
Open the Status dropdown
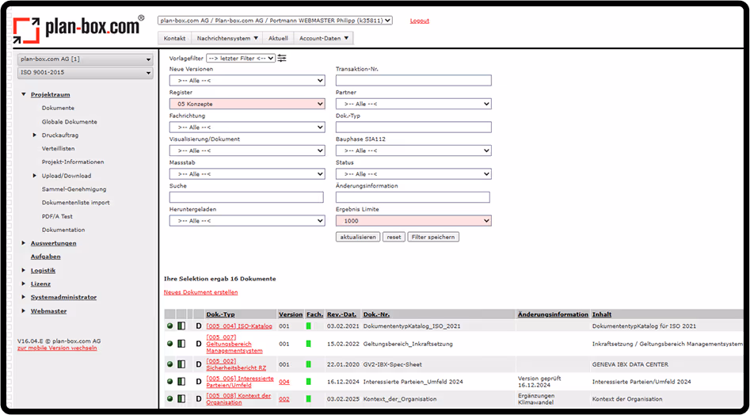(413, 174)
